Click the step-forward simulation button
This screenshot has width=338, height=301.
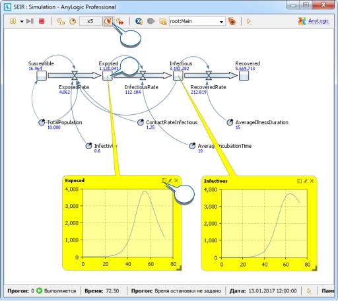coord(30,21)
